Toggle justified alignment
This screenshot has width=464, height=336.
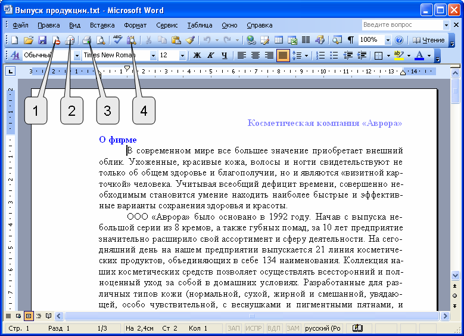pyautogui.click(x=283, y=56)
